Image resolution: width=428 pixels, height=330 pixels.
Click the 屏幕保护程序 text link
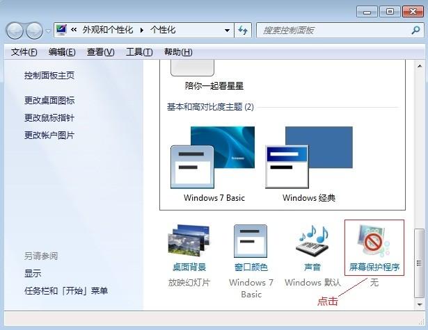[374, 267]
